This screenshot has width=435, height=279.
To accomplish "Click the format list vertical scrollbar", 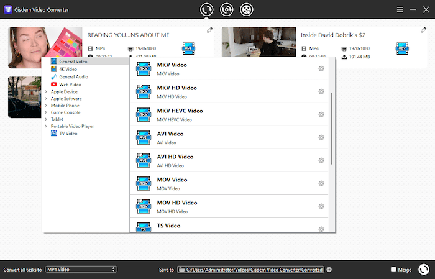I will coord(331,129).
